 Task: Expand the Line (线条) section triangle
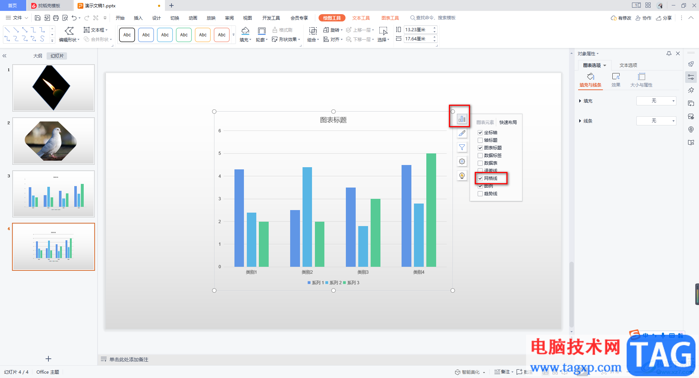click(x=580, y=121)
